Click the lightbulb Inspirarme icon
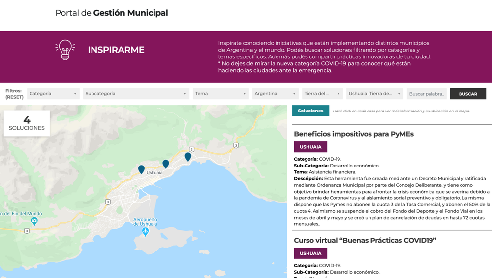Viewport: 492px width, 278px height. click(65, 50)
